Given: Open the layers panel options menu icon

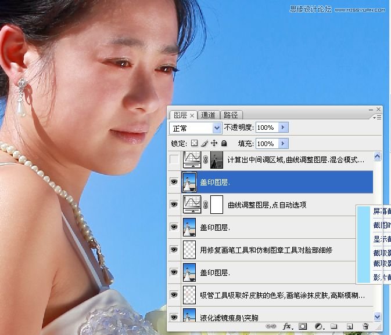Looking at the screenshot, I should click(x=377, y=118).
